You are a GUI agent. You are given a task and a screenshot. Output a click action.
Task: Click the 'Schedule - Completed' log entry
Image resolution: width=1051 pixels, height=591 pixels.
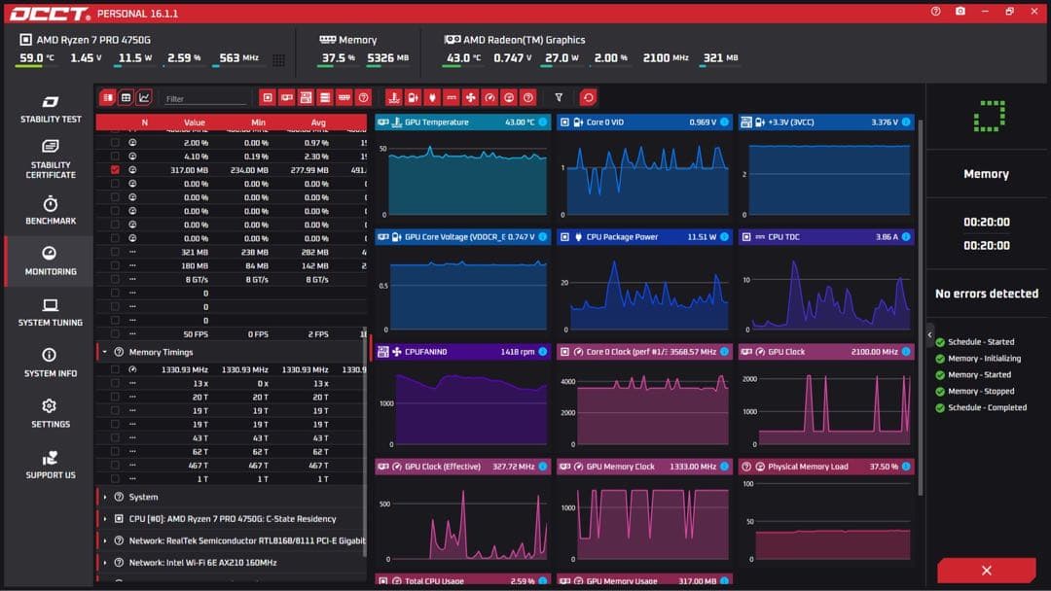(987, 407)
